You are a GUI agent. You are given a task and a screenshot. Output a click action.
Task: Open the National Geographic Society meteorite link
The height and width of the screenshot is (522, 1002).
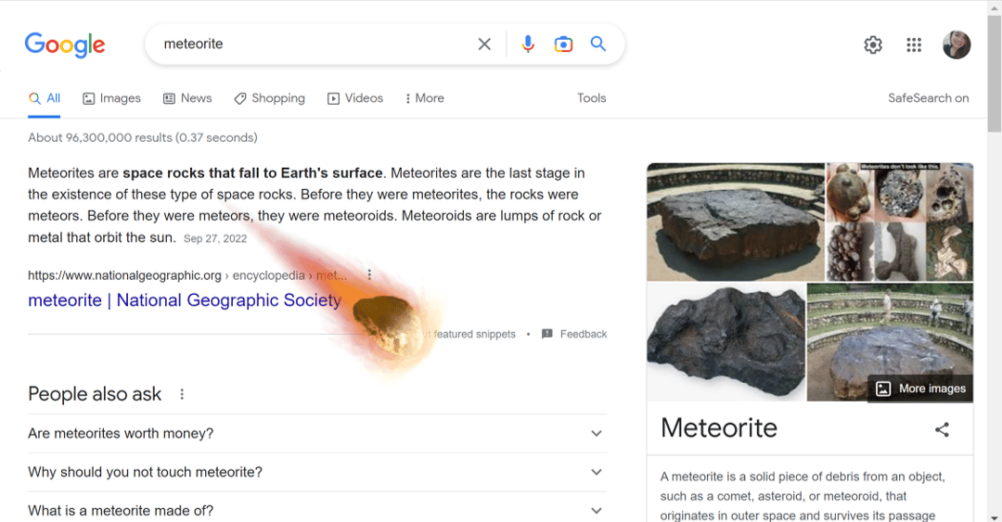point(185,300)
